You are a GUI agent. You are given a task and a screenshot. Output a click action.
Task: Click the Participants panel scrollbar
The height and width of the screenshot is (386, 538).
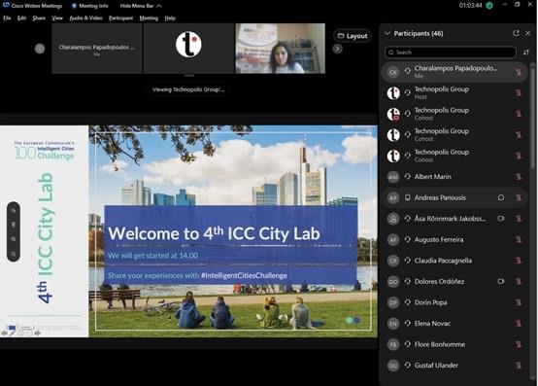[x=533, y=117]
